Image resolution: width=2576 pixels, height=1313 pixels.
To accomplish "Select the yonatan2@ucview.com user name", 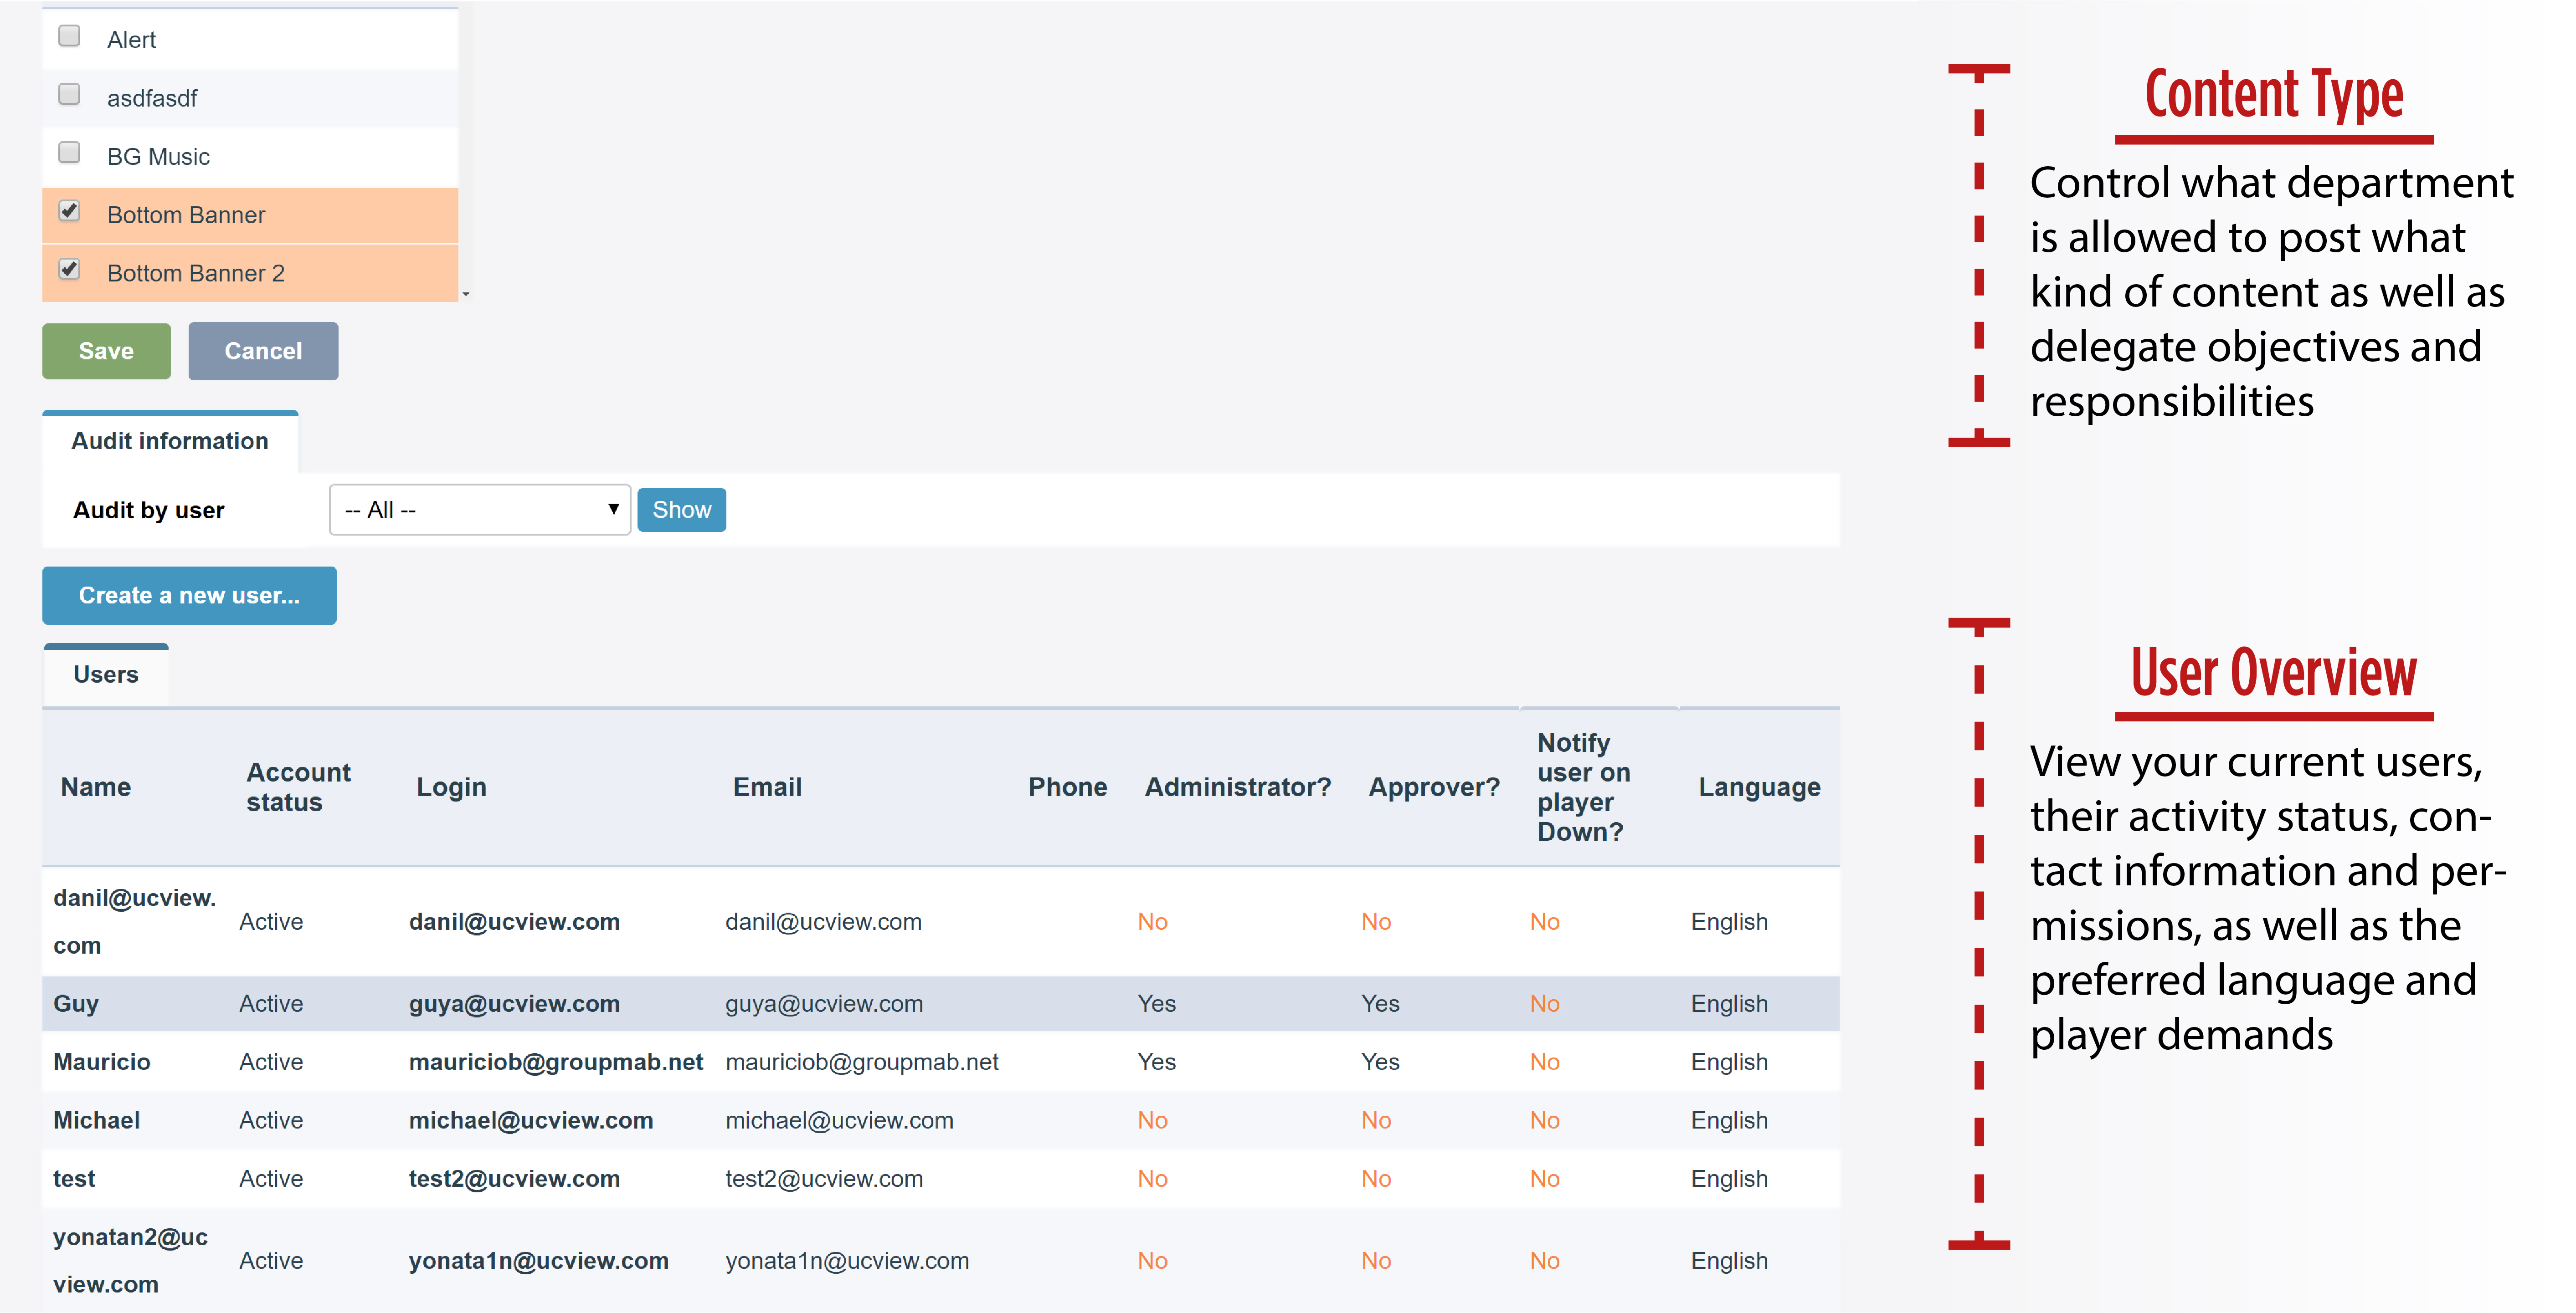I will [130, 1261].
